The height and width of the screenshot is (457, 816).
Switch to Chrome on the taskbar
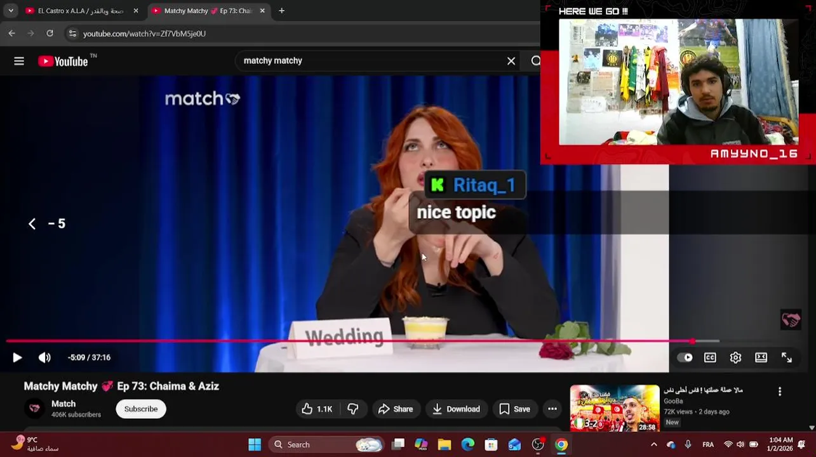[x=561, y=445]
